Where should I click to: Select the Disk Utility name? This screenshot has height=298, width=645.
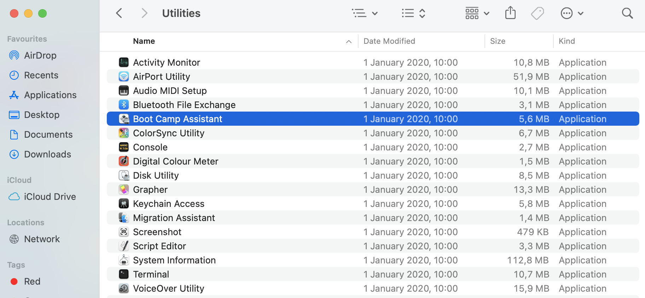pyautogui.click(x=156, y=175)
